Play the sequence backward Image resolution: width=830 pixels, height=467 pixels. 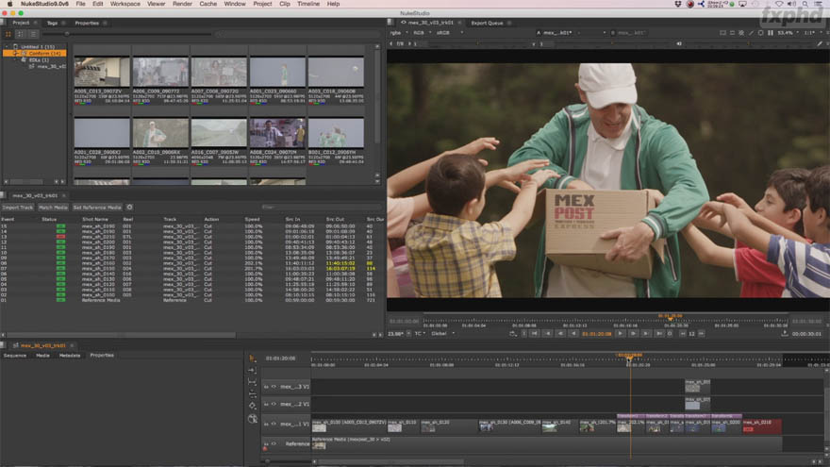pos(573,334)
